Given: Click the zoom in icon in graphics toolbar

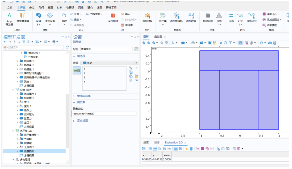Looking at the screenshot, I should [144, 43].
